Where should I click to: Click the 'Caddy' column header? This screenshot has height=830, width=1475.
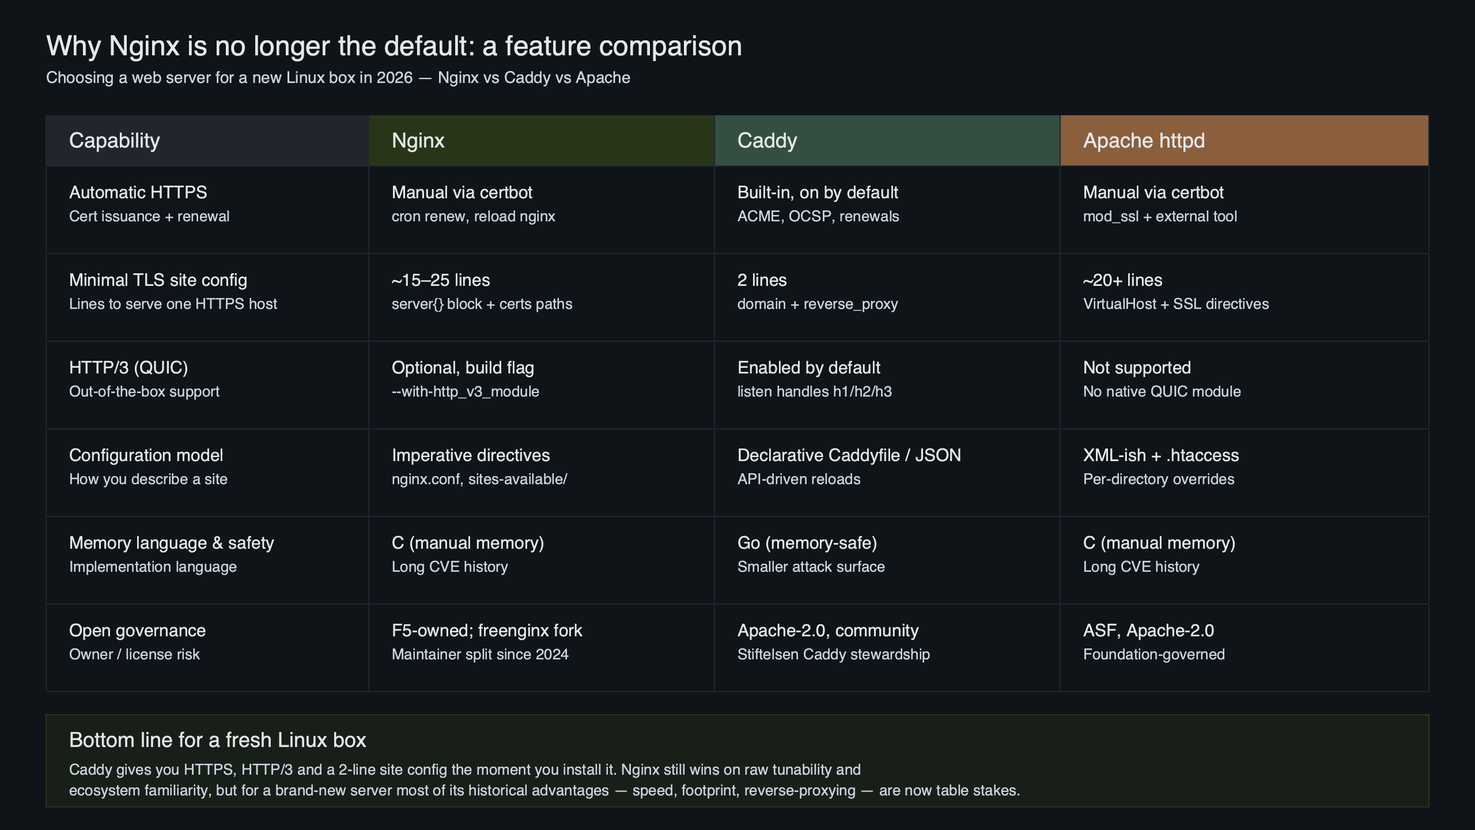[887, 141]
